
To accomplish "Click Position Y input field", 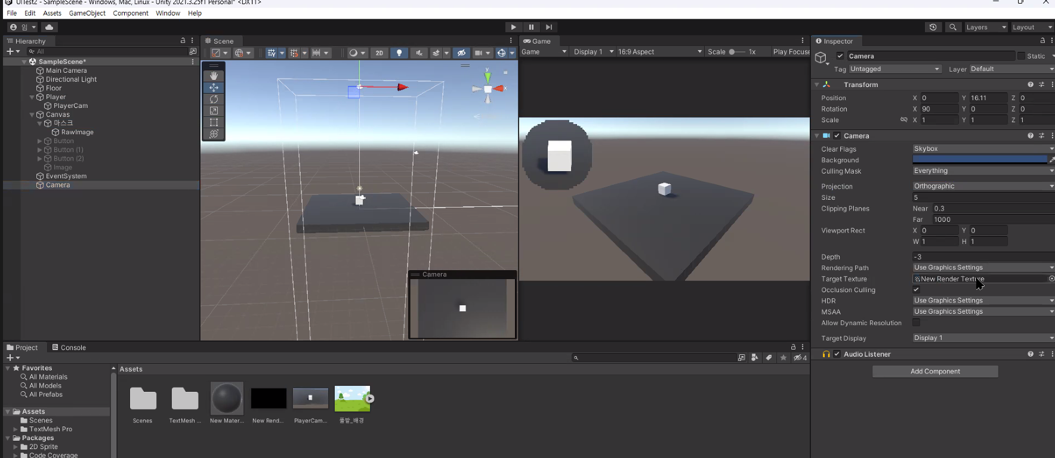I will pyautogui.click(x=988, y=98).
